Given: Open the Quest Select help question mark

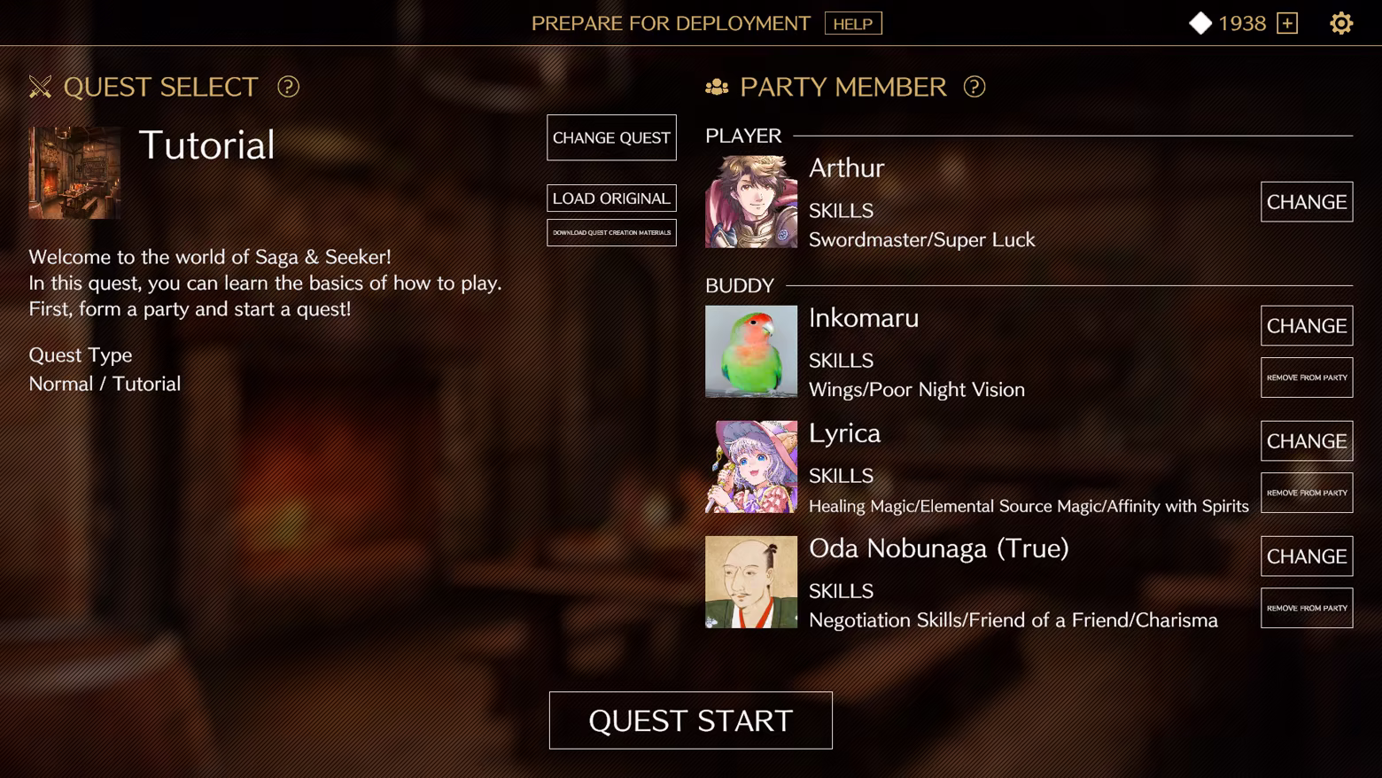Looking at the screenshot, I should [288, 87].
